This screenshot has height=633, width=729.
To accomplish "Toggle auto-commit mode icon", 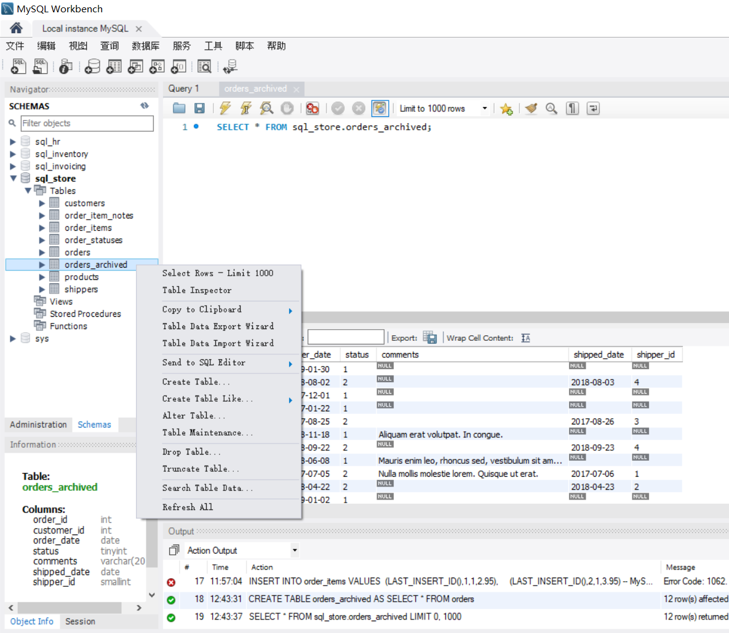I will click(380, 108).
